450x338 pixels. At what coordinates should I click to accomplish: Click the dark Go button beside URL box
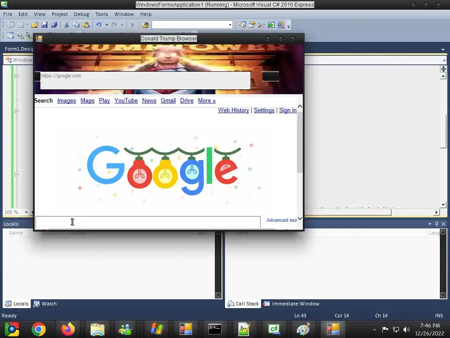(270, 77)
